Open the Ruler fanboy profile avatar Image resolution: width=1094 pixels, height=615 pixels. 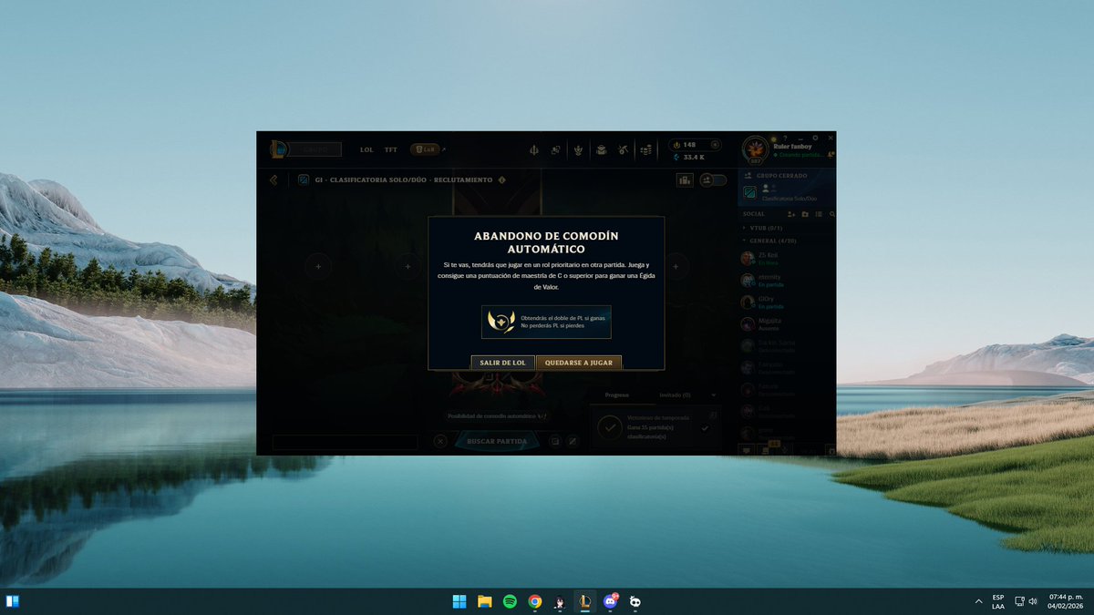point(756,149)
